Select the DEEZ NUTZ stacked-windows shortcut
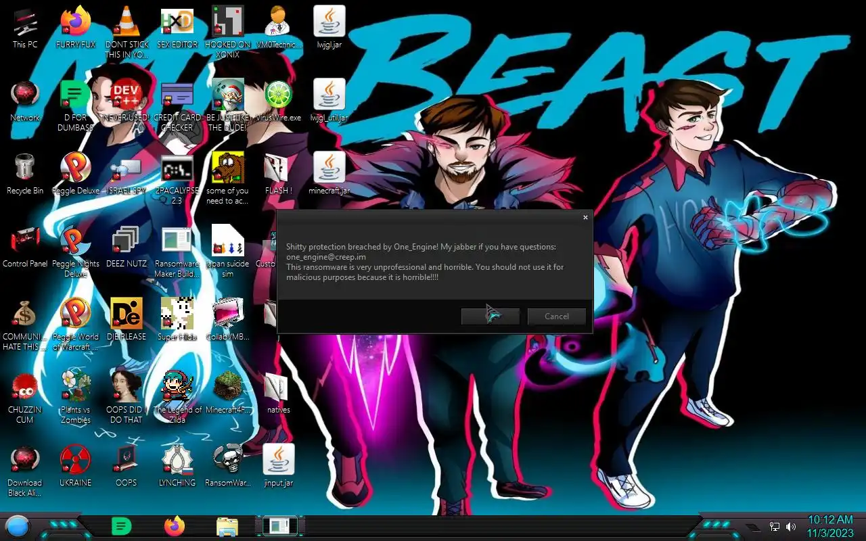 click(x=126, y=248)
